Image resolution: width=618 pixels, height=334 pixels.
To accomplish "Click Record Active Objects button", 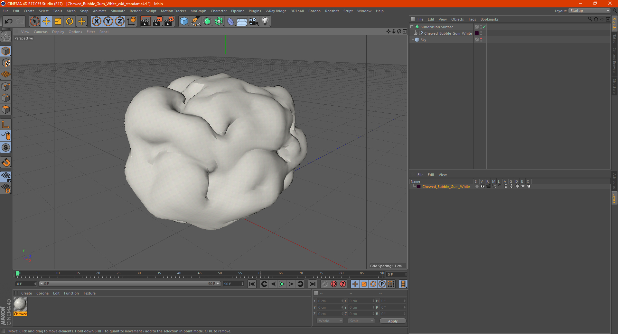I will [325, 284].
